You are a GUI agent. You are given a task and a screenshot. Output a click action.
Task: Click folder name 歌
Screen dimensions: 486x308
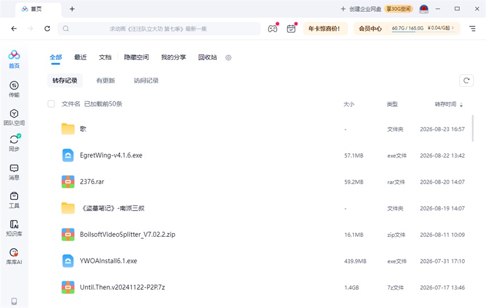83,129
